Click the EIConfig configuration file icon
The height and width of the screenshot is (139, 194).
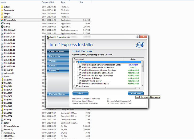[2, 120]
